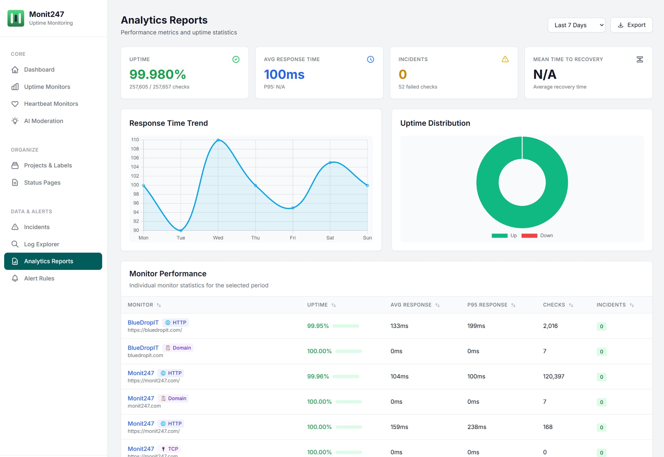The width and height of the screenshot is (664, 457).
Task: Open Log Explorer page
Action: click(53, 244)
